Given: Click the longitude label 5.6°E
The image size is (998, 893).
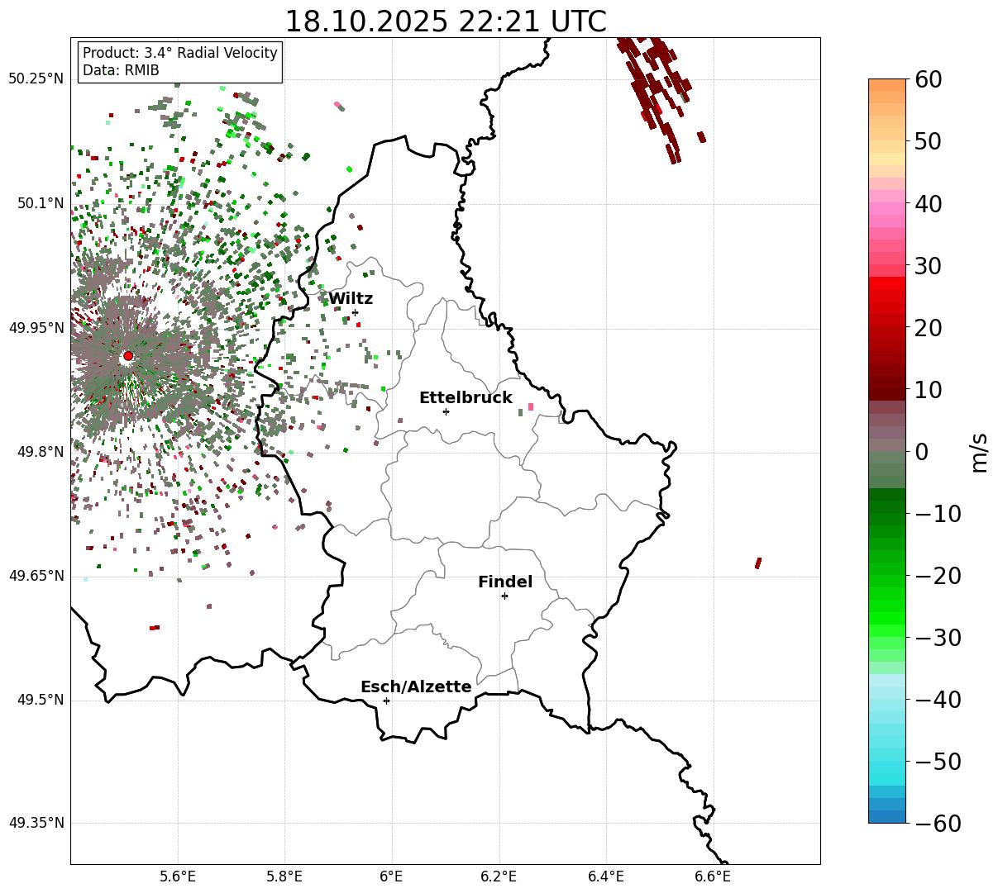Looking at the screenshot, I should tap(178, 876).
